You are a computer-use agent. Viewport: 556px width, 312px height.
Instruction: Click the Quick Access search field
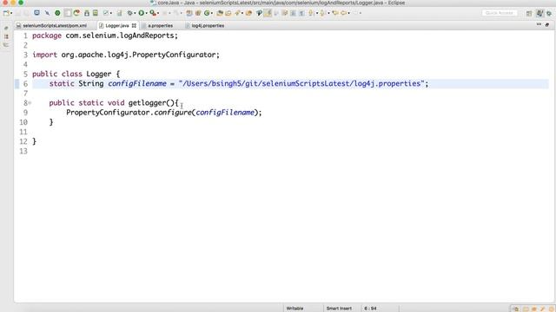500,13
